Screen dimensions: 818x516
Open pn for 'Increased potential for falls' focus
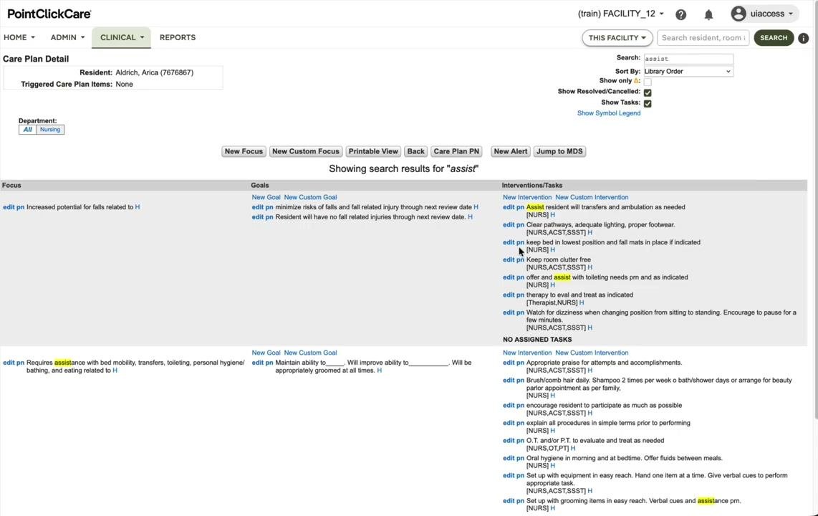20,207
